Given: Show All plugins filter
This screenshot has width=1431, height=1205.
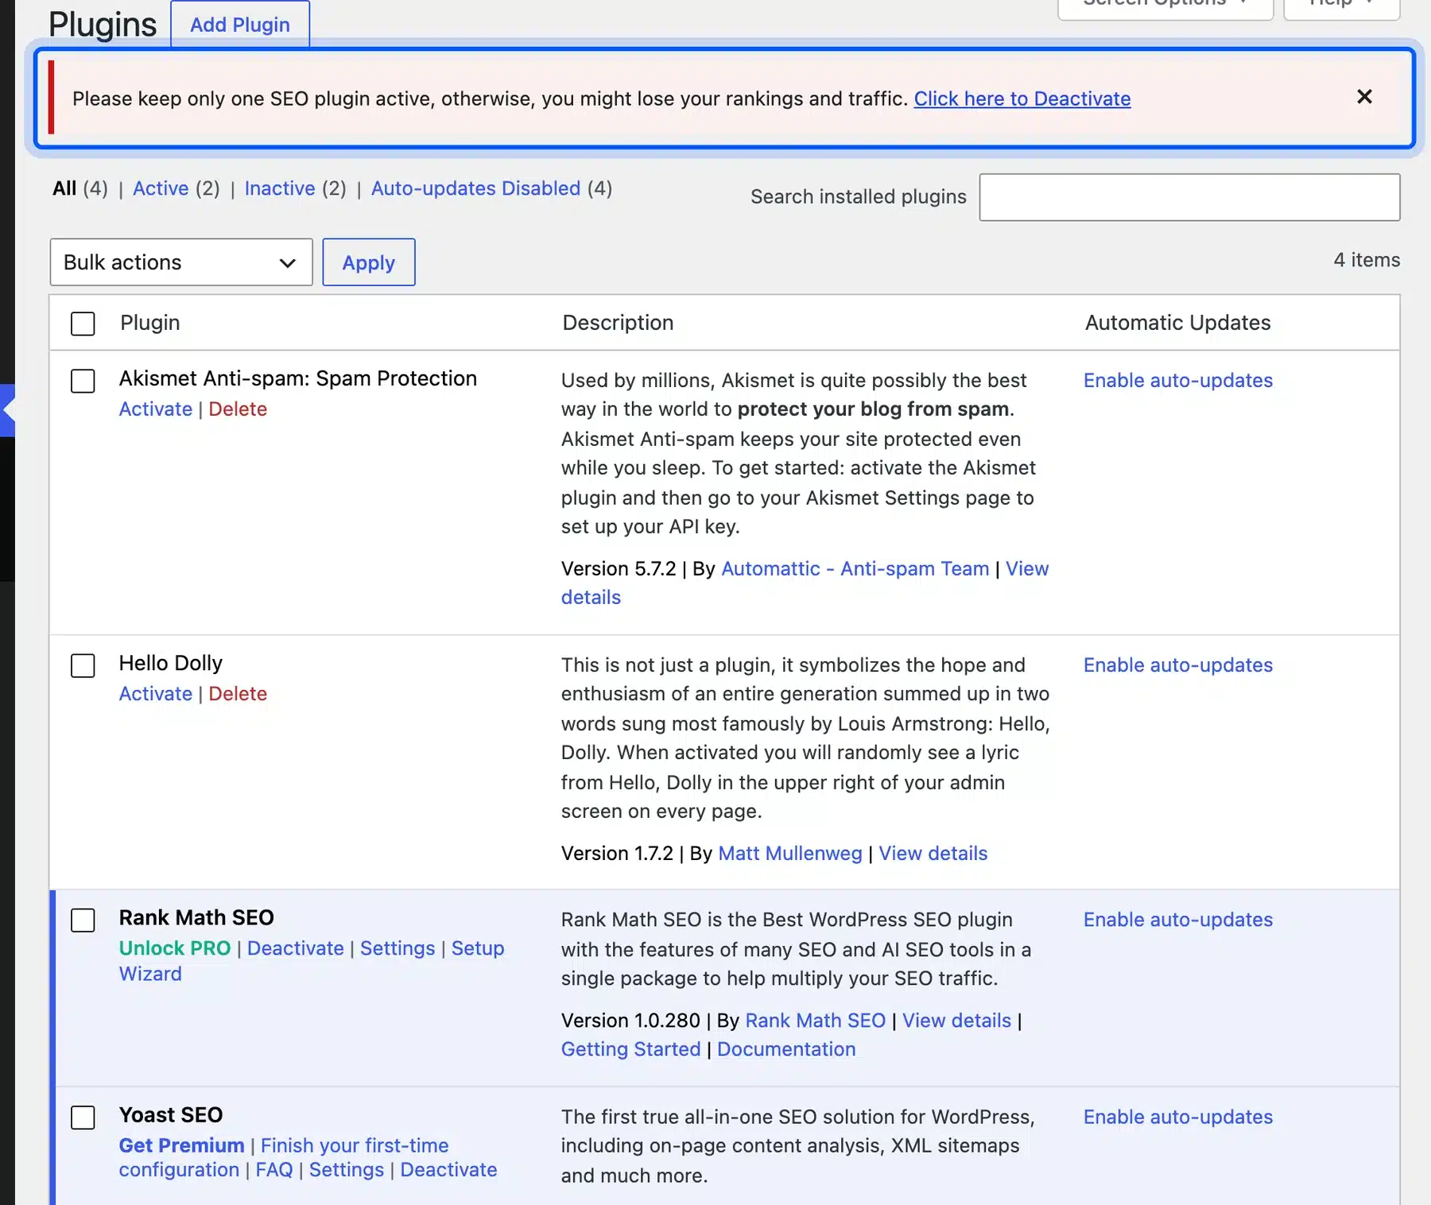Looking at the screenshot, I should point(64,188).
